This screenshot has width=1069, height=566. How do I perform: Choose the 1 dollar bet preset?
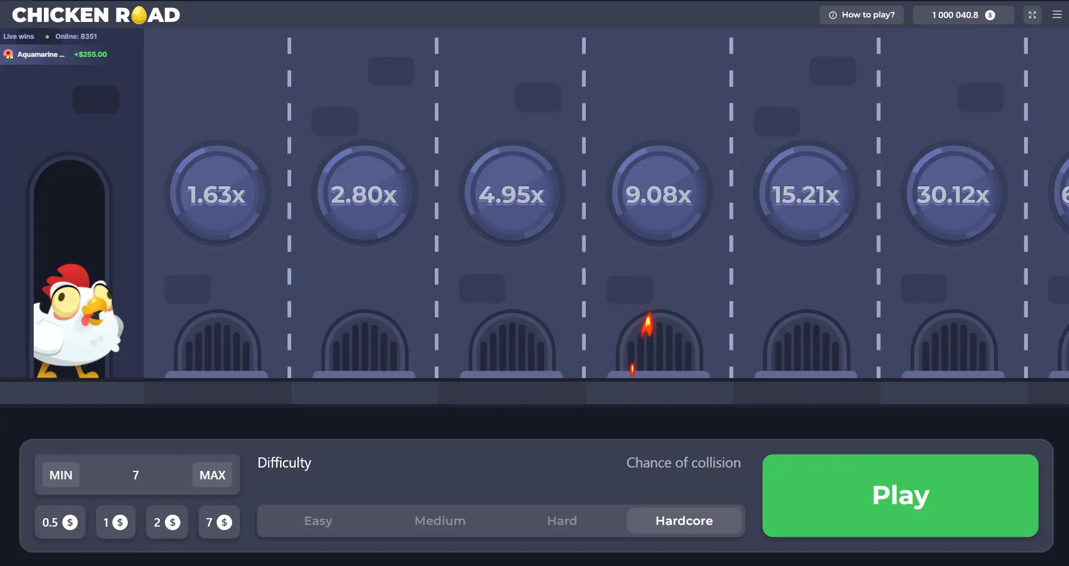coord(115,523)
